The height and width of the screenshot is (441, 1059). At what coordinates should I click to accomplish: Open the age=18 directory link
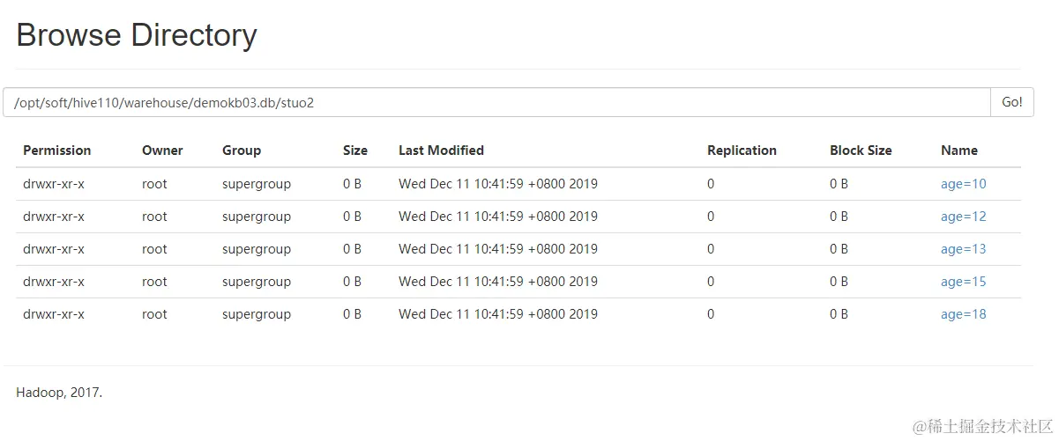tap(963, 314)
